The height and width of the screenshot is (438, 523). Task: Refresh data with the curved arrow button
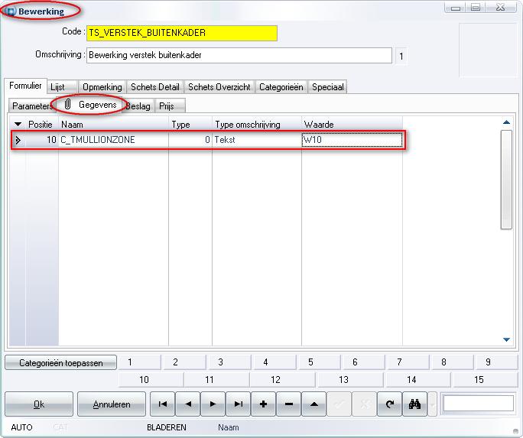coord(389,404)
